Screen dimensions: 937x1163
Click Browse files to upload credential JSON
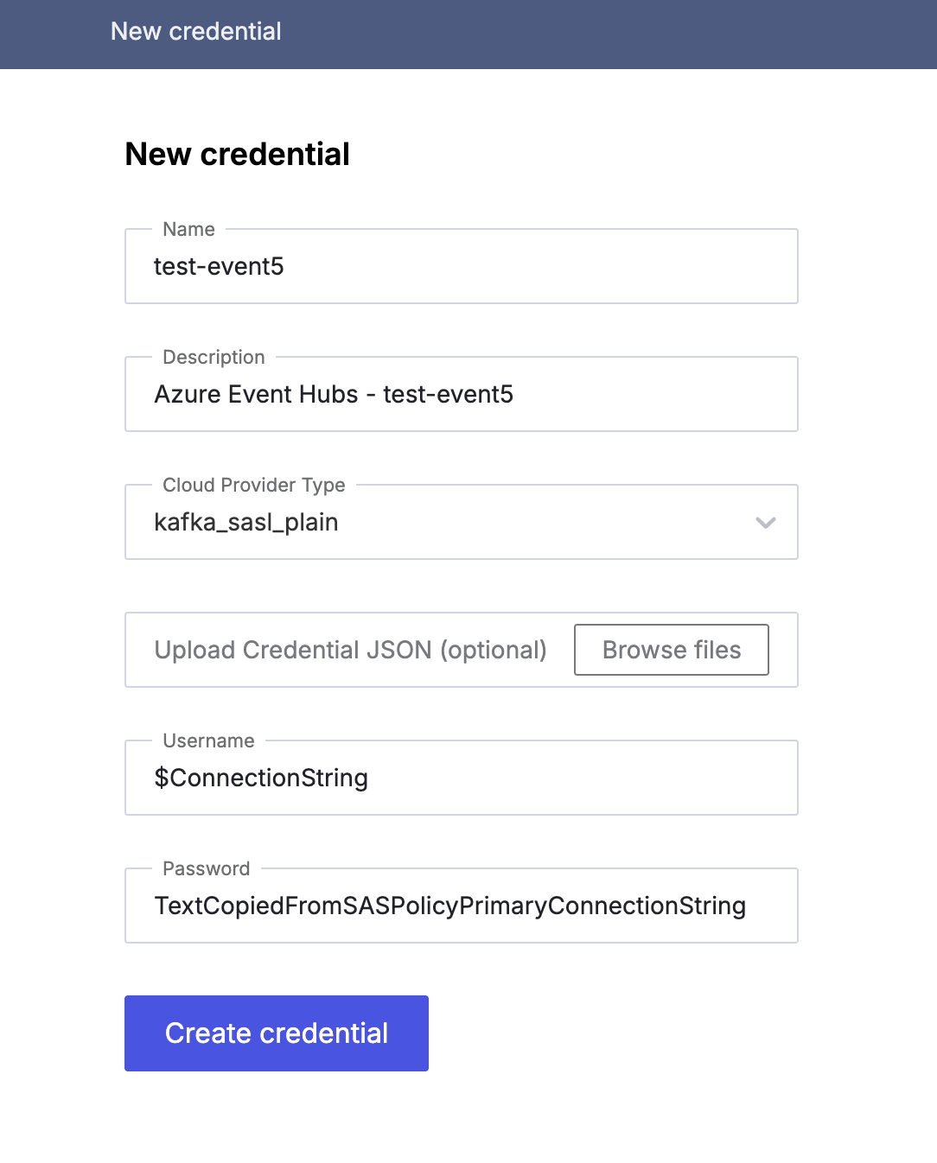[672, 650]
